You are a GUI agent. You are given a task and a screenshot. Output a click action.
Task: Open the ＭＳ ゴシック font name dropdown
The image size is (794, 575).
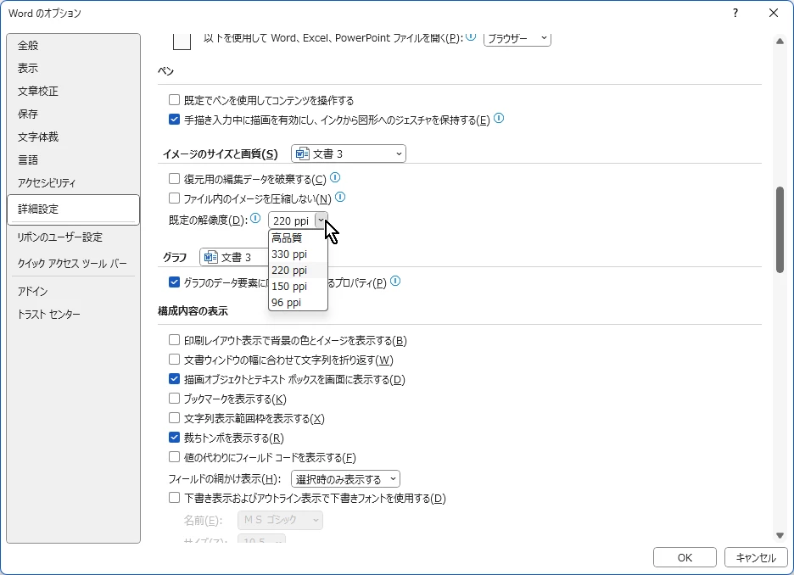pos(280,520)
